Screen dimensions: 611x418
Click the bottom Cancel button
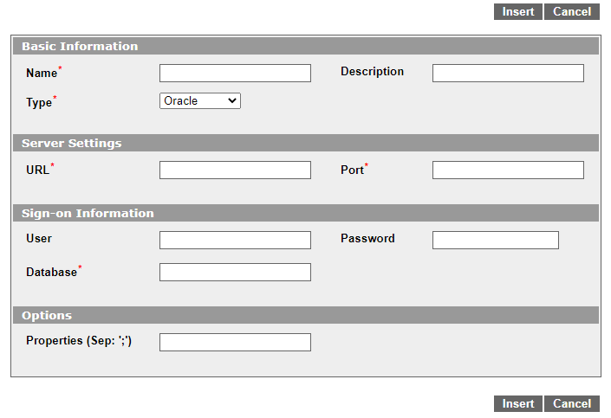[572, 403]
